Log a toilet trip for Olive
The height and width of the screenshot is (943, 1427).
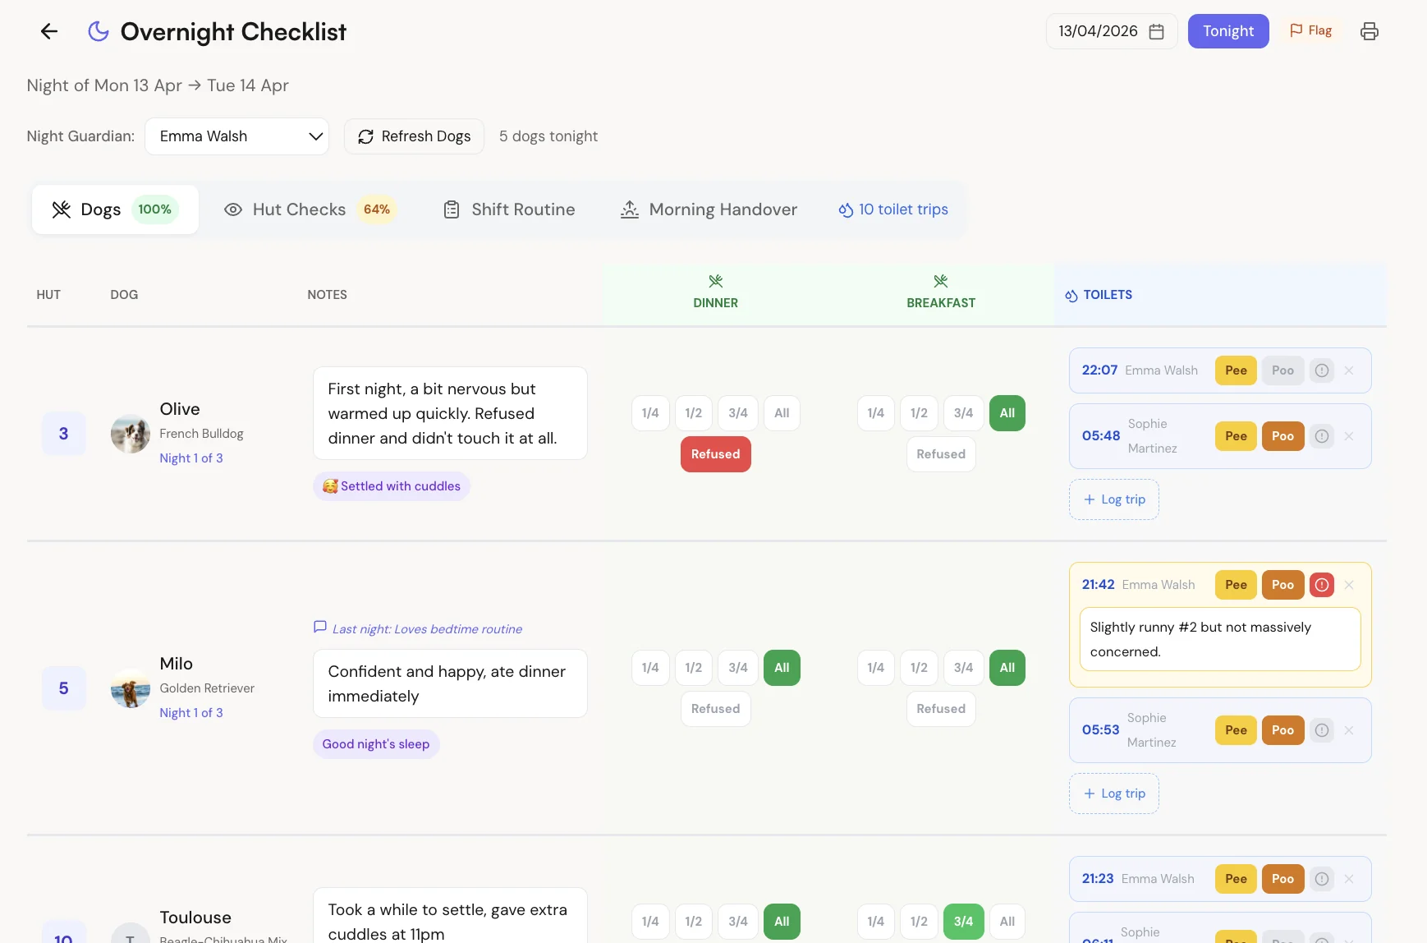(x=1114, y=499)
